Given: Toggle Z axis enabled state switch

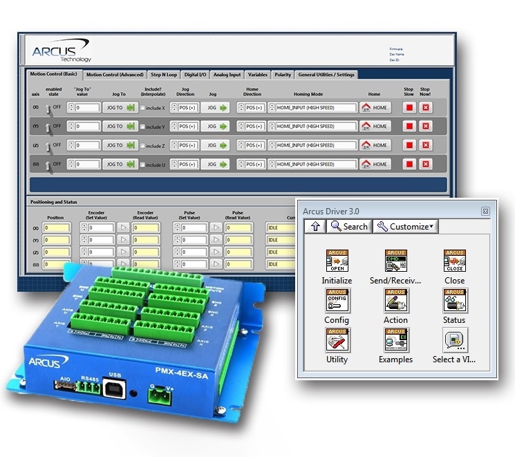Looking at the screenshot, I should [48, 147].
